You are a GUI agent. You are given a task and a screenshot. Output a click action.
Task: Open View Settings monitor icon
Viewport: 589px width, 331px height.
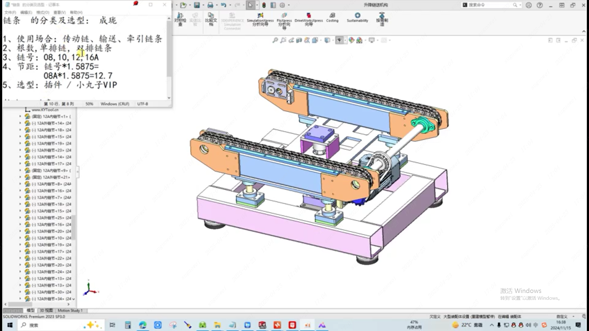click(371, 40)
